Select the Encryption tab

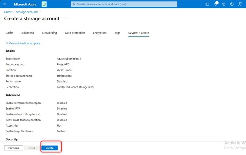click(x=100, y=33)
